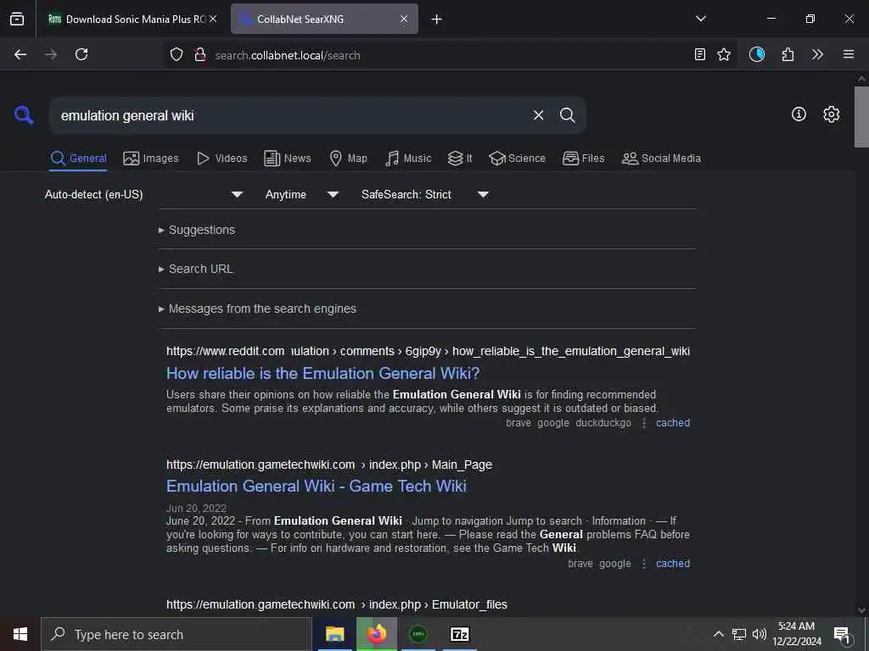Click the address bar URL
869x651 pixels.
(288, 55)
